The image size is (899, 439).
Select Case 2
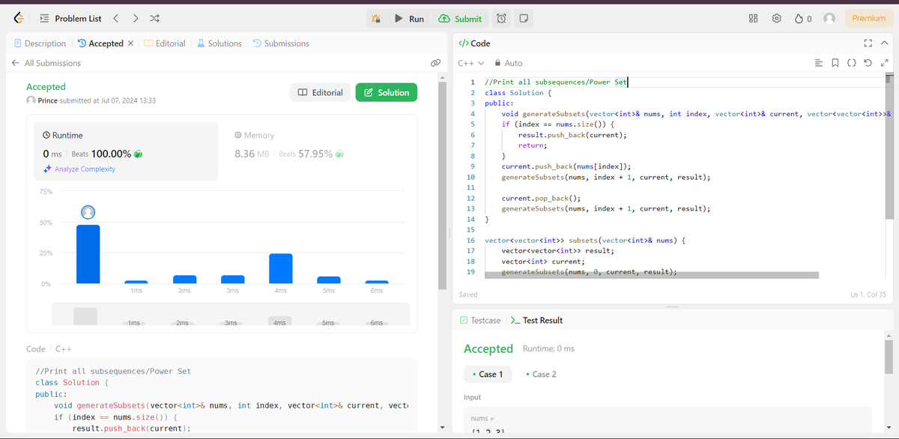[542, 374]
